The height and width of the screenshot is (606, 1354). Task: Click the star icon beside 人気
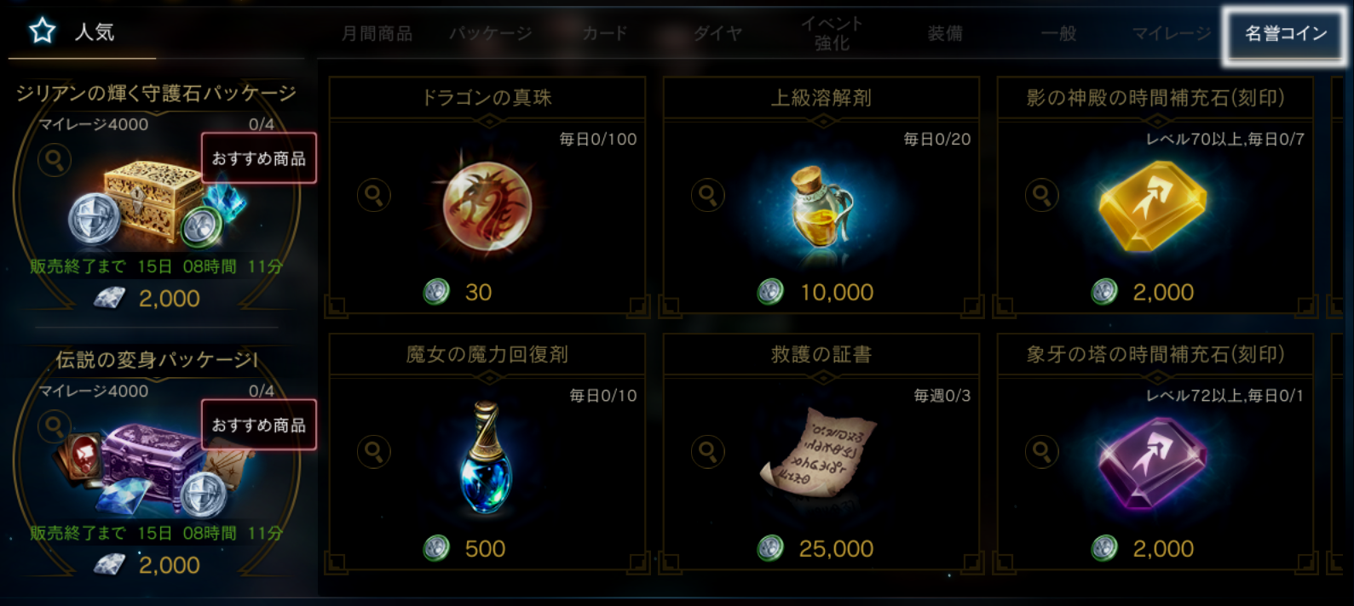point(42,31)
